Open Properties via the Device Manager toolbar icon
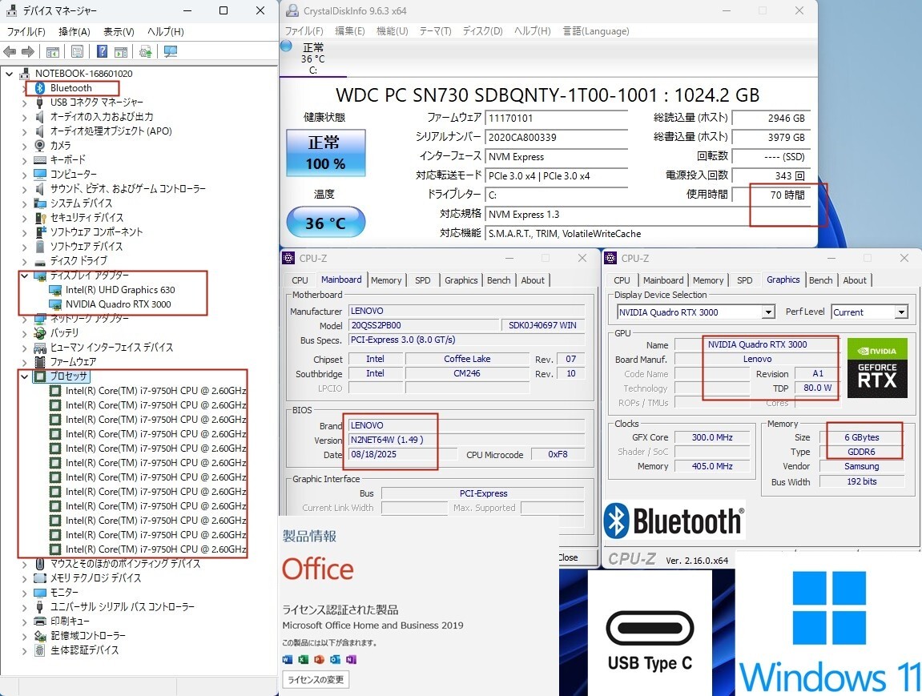This screenshot has height=696, width=922. 77,52
